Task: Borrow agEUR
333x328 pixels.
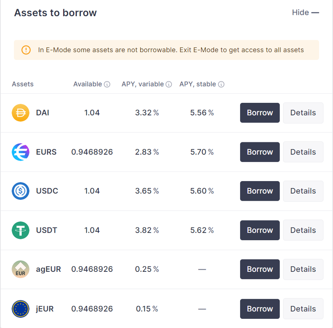Action: tap(260, 269)
